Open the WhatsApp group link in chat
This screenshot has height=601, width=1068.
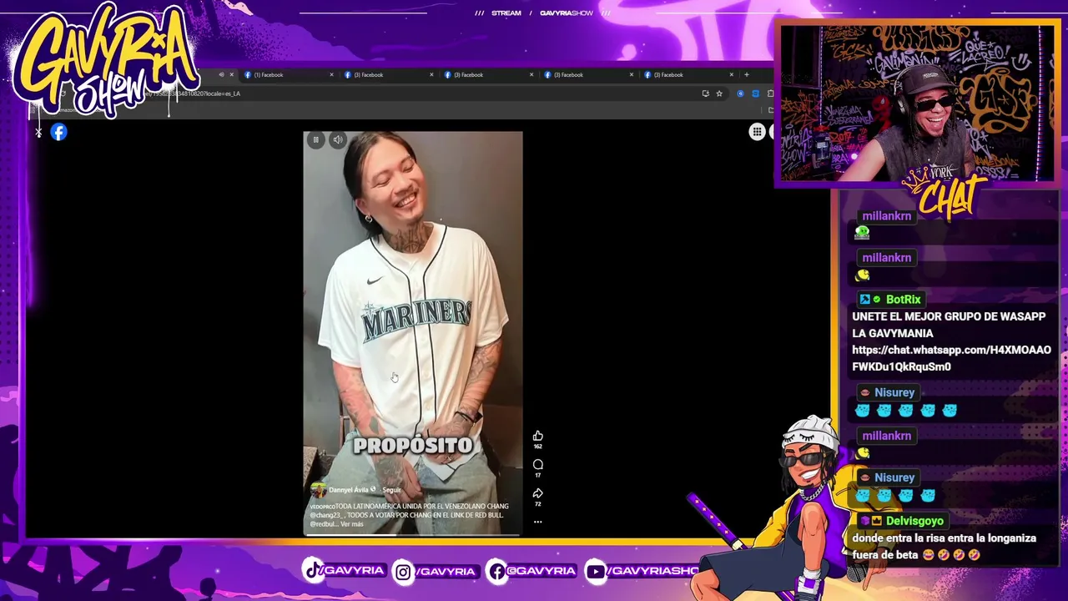951,358
